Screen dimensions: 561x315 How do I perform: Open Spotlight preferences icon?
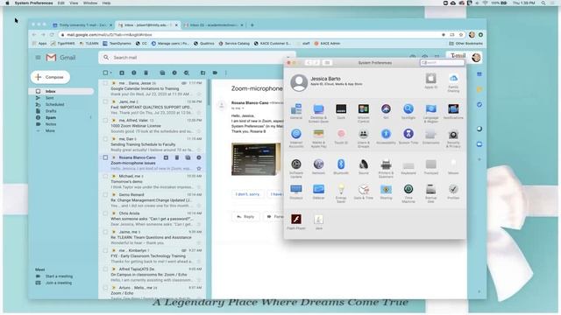(x=408, y=108)
